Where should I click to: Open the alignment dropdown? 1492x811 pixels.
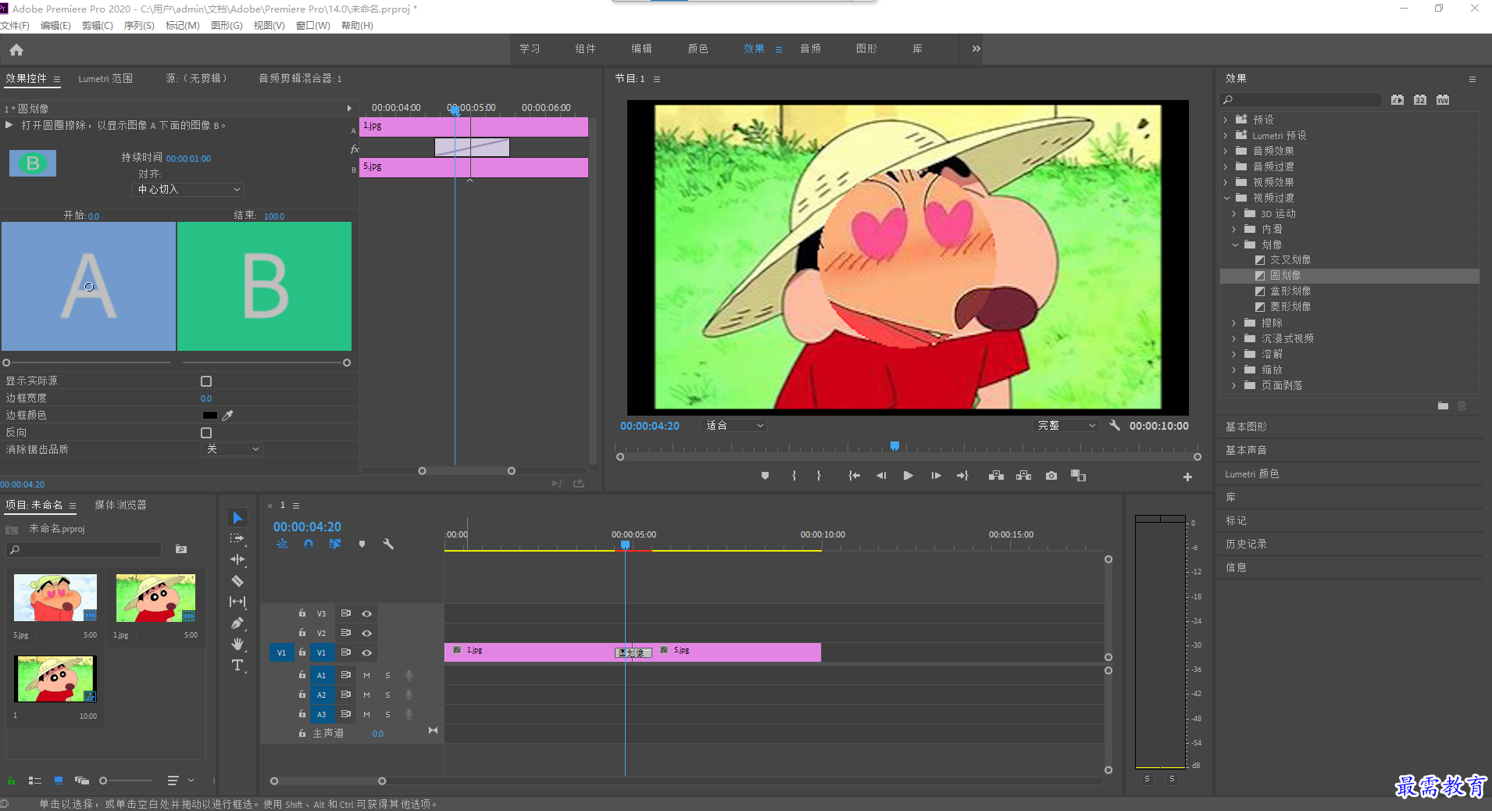[188, 190]
